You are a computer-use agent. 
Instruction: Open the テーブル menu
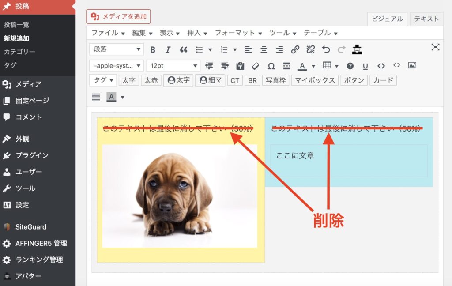(320, 33)
